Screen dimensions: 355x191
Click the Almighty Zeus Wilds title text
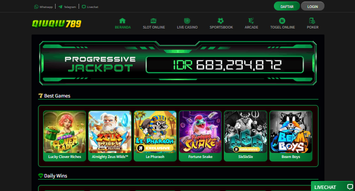click(x=110, y=156)
